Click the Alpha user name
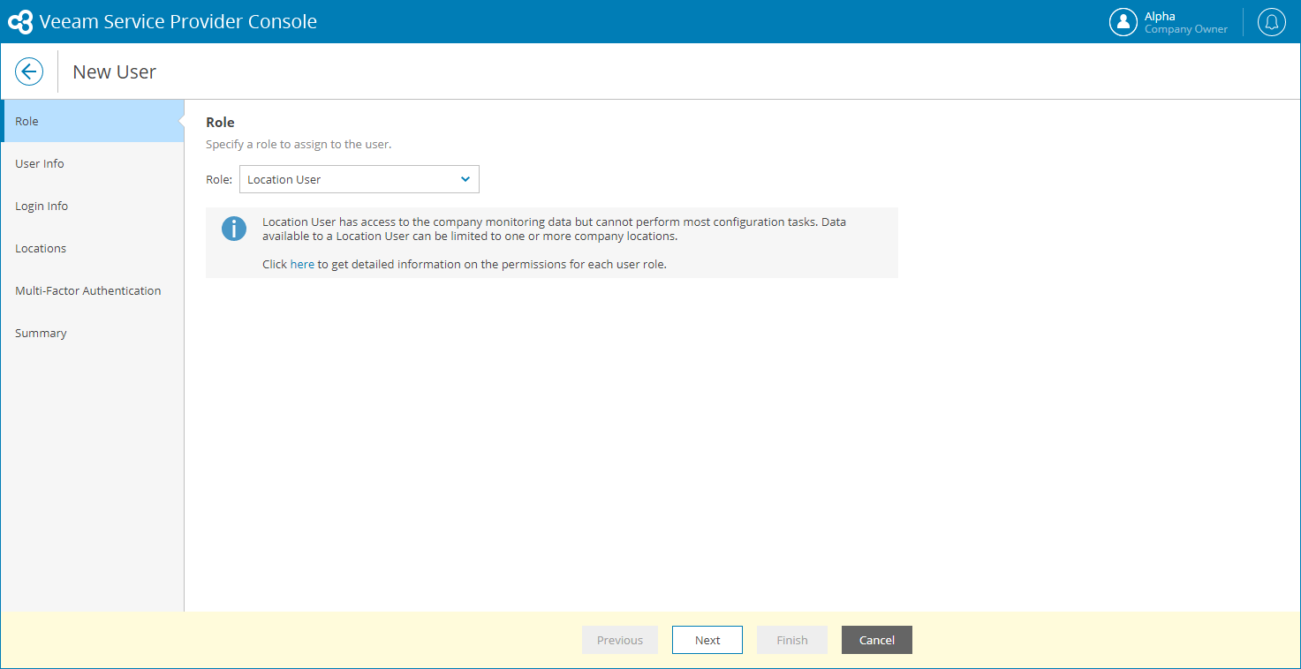This screenshot has width=1301, height=669. pyautogui.click(x=1160, y=16)
